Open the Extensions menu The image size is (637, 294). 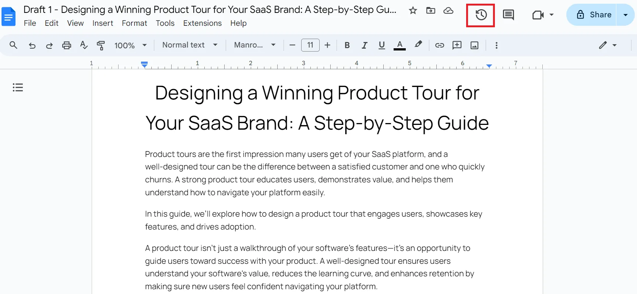203,23
